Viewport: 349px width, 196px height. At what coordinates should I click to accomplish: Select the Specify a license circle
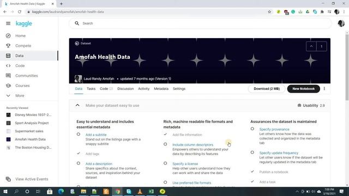click(x=165, y=163)
